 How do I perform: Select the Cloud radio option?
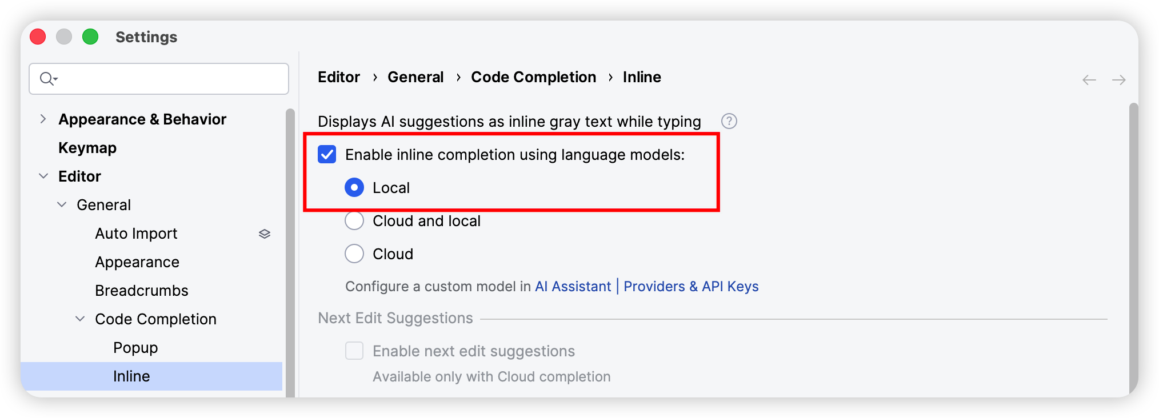354,254
